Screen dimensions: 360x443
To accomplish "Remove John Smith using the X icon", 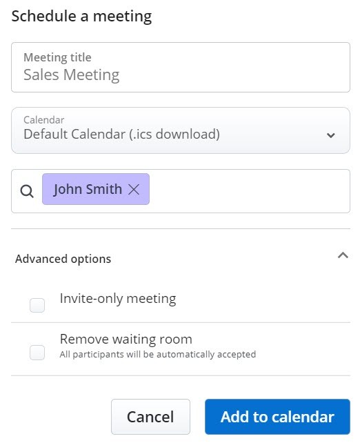I will point(134,189).
